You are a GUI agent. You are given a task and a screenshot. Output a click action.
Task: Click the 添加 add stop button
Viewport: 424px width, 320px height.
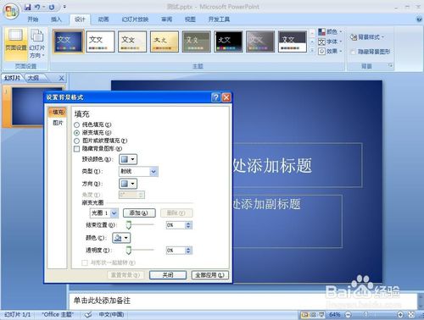click(x=139, y=212)
